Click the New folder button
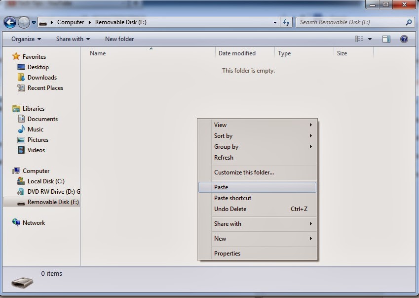The width and height of the screenshot is (419, 298). [x=119, y=39]
